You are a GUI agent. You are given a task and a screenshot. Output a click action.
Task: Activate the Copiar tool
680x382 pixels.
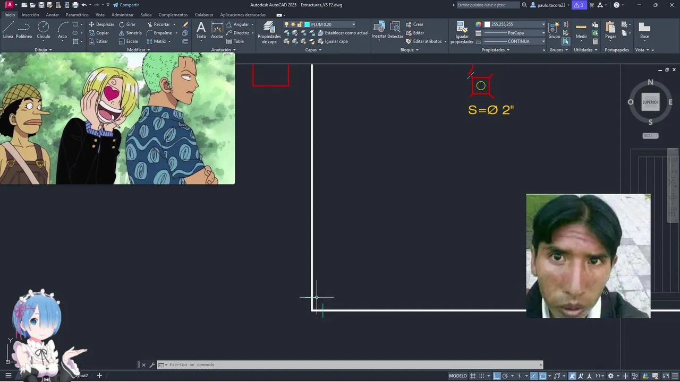click(x=99, y=33)
